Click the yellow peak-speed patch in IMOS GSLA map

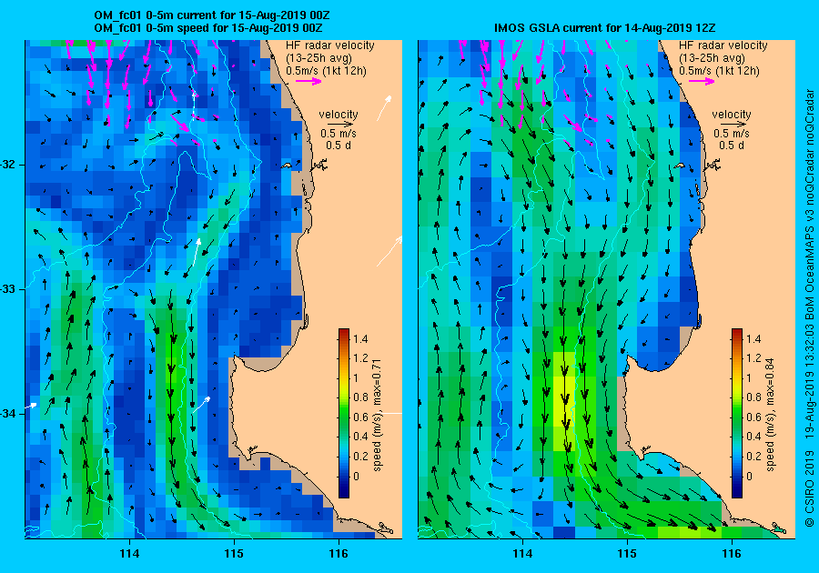click(x=563, y=401)
